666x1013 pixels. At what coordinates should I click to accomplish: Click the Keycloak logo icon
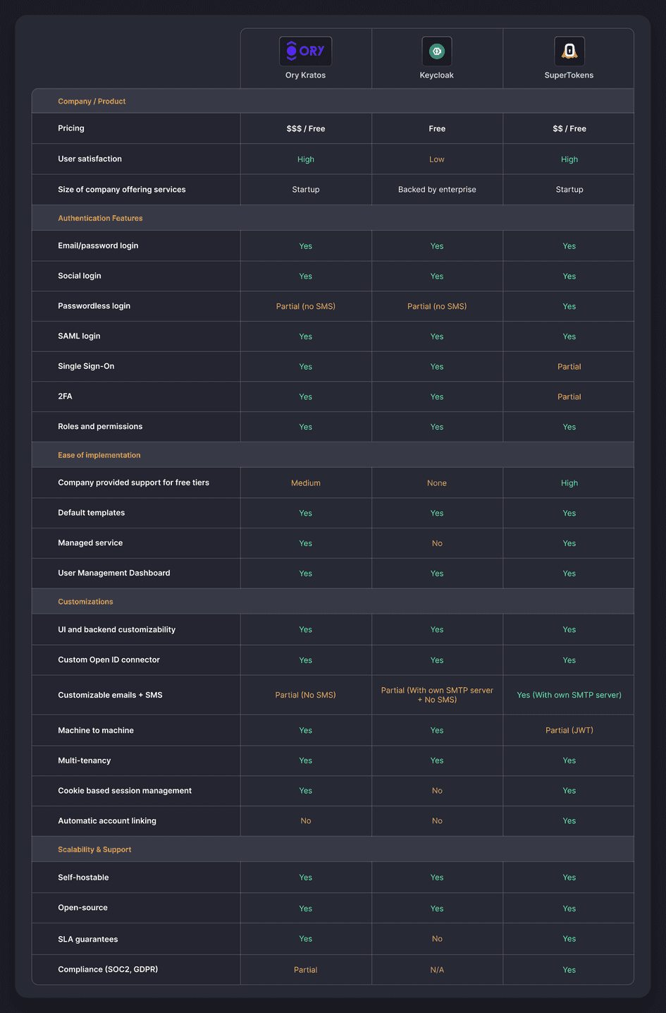coord(436,50)
